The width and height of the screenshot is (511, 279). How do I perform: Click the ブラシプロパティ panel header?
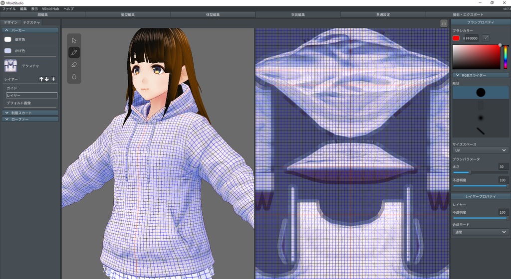tap(481, 22)
